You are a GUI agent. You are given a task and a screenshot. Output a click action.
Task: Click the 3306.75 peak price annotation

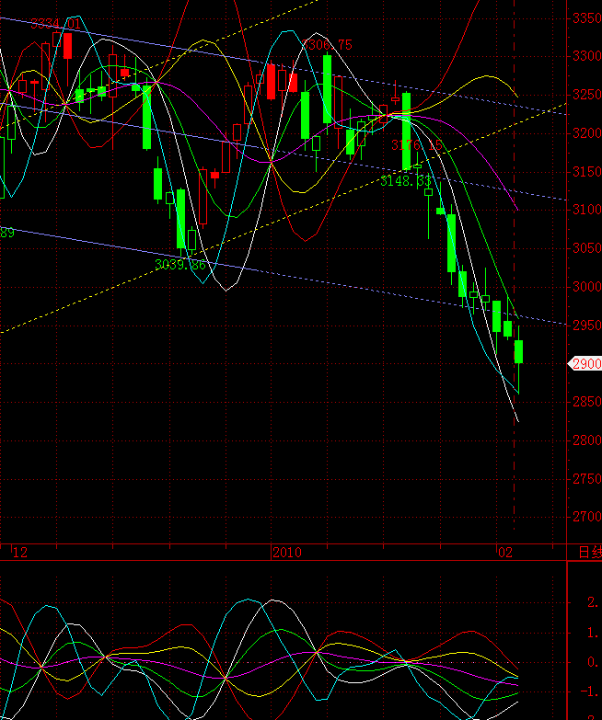coord(327,45)
